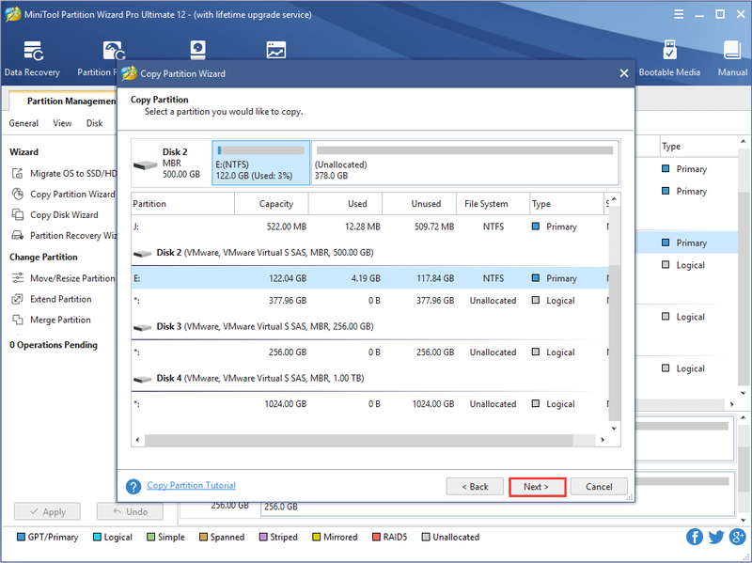The image size is (752, 563).
Task: Click the Back button
Action: (475, 487)
